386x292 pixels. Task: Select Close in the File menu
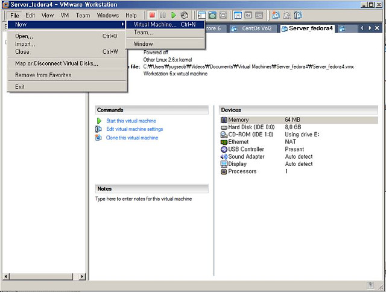[x=66, y=52]
